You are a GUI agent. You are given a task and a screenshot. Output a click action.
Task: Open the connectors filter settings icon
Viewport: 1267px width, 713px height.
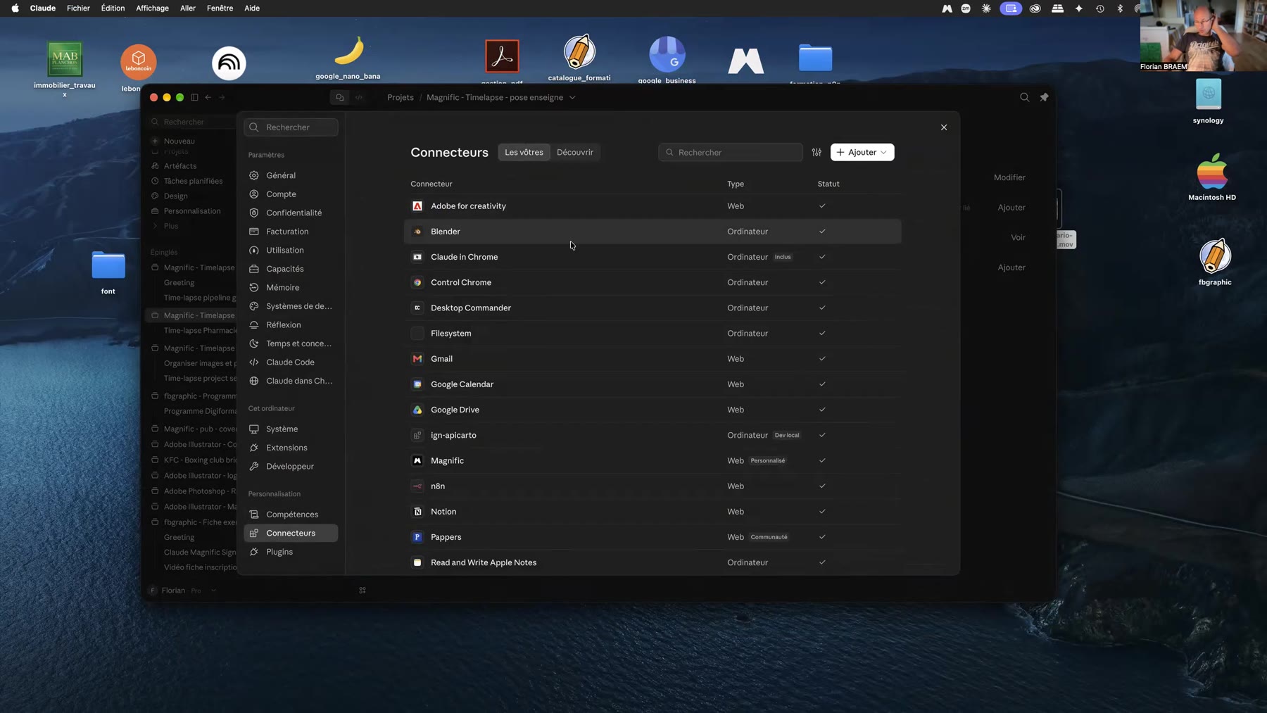817,153
